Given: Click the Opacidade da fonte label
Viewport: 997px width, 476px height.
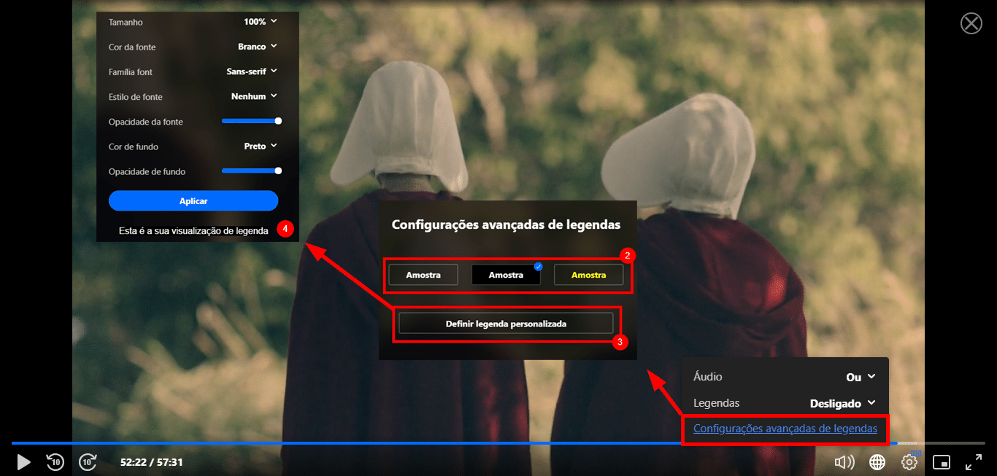Looking at the screenshot, I should pos(146,122).
